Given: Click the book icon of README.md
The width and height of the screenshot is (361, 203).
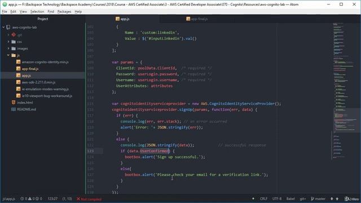Looking at the screenshot, I should pyautogui.click(x=14, y=109).
